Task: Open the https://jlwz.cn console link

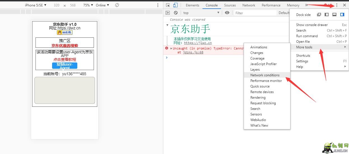Action: pos(198,43)
